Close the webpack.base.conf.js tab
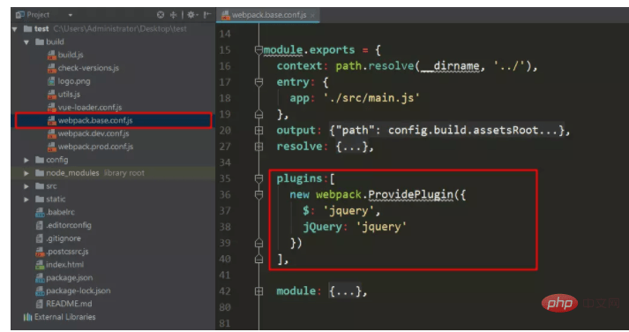The width and height of the screenshot is (629, 332). click(312, 16)
